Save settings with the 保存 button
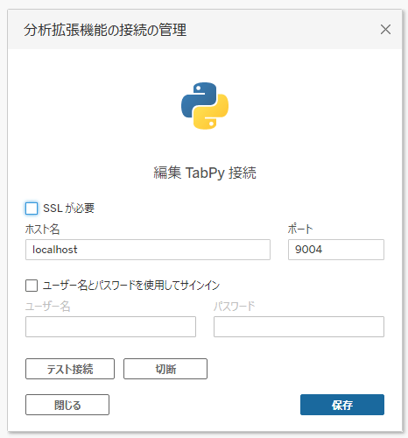Screen dimensions: 408x438 [x=342, y=405]
